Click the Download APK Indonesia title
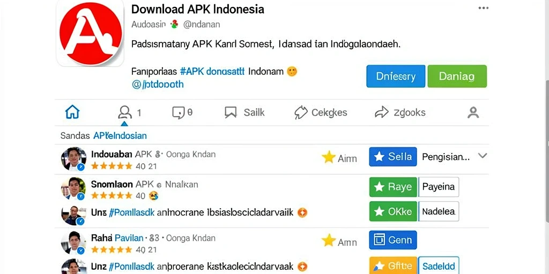 (197, 9)
